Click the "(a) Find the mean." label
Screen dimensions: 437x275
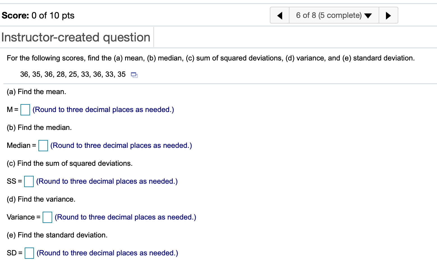click(x=36, y=92)
